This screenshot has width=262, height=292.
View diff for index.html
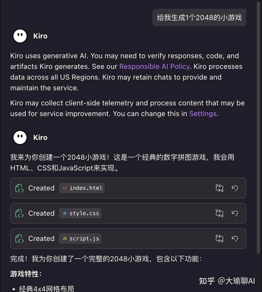coord(219,188)
